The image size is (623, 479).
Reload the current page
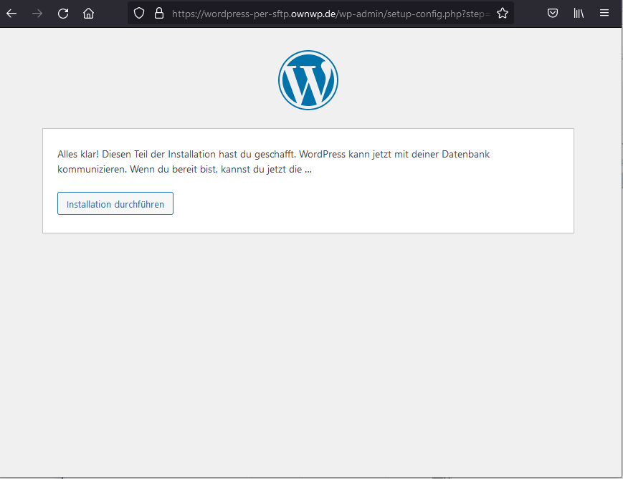tap(63, 14)
